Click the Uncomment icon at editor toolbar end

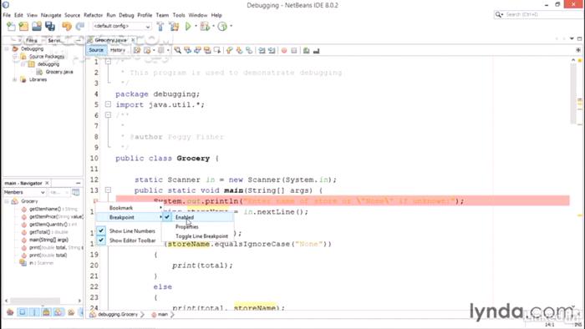pyautogui.click(x=317, y=50)
